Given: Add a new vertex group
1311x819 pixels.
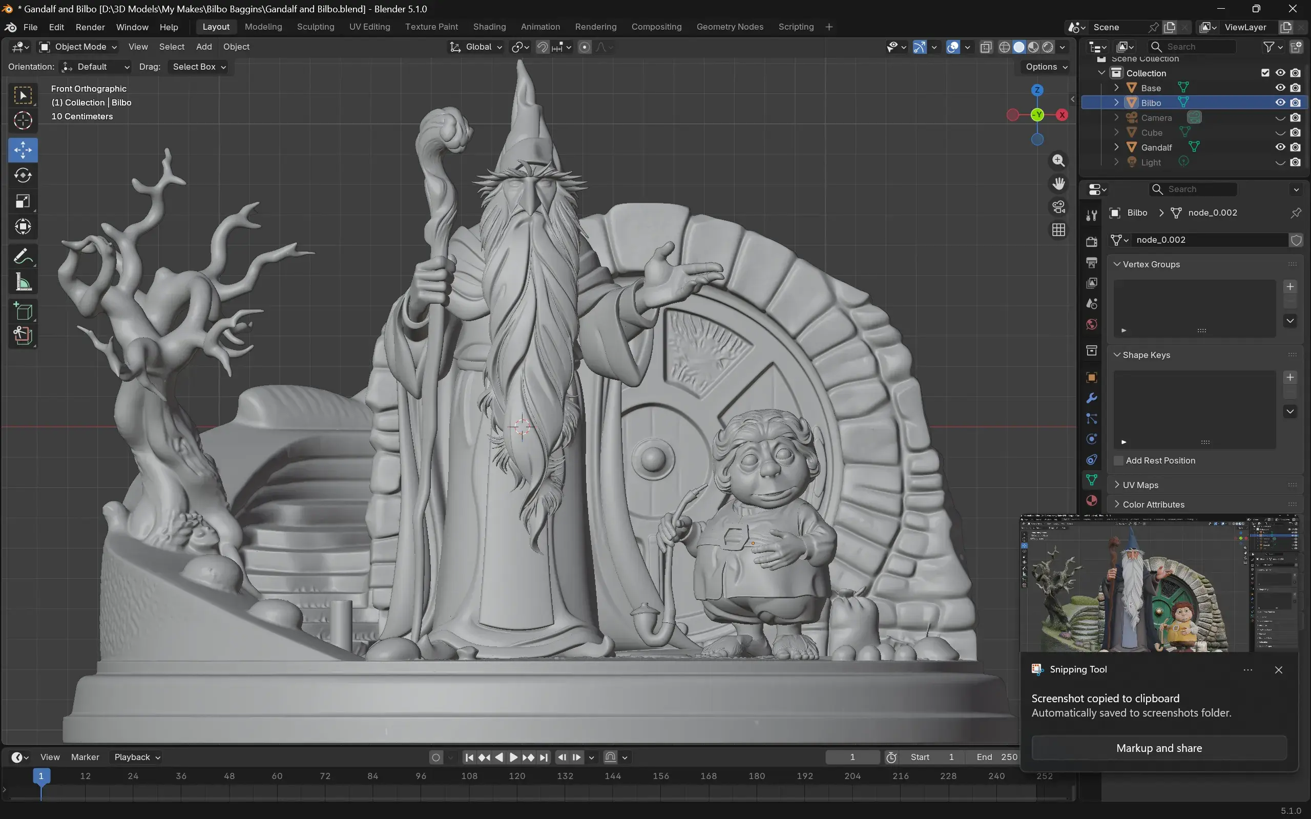Looking at the screenshot, I should [1290, 286].
